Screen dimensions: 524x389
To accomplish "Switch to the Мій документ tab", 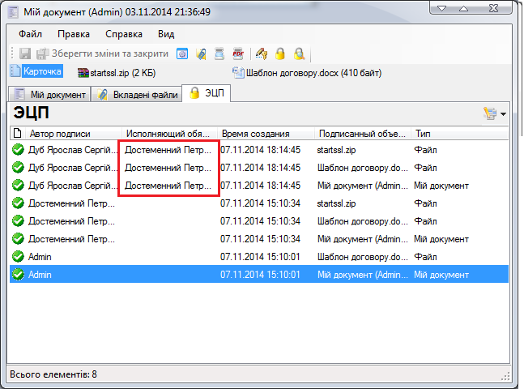I will coord(50,95).
